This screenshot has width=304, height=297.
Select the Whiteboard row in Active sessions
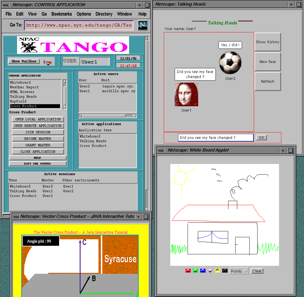pyautogui.click(x=73, y=186)
